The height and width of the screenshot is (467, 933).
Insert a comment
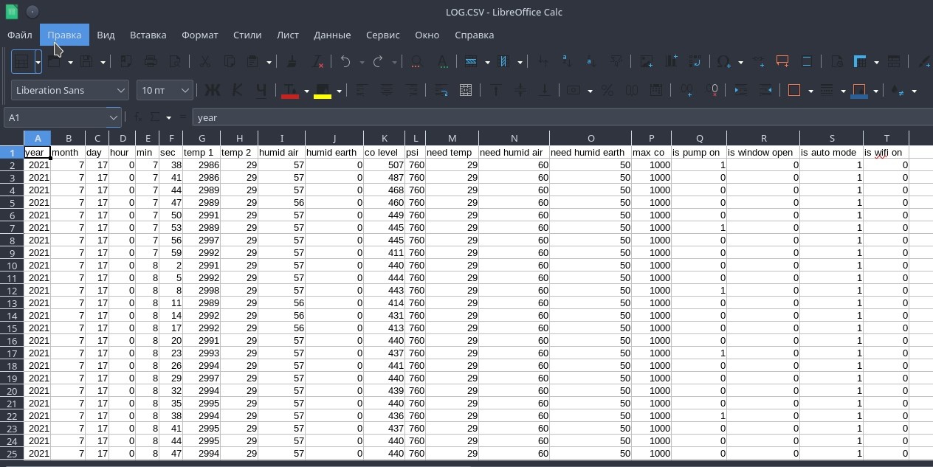point(782,62)
